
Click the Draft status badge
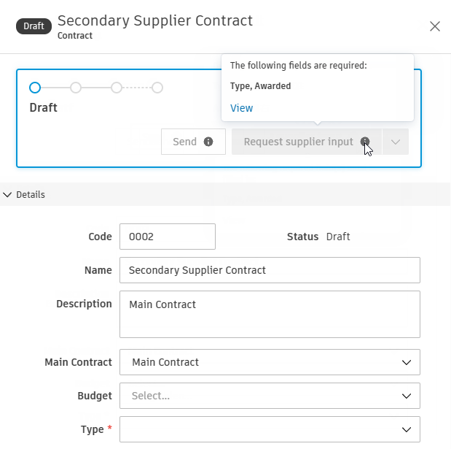[x=34, y=26]
